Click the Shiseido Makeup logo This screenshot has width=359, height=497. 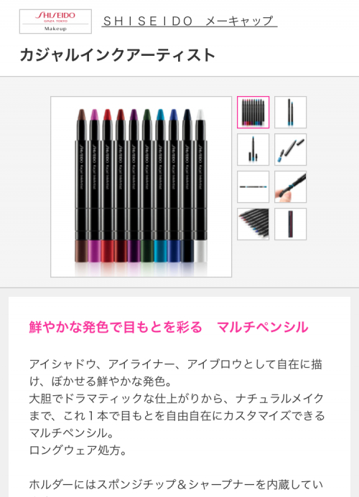click(55, 22)
